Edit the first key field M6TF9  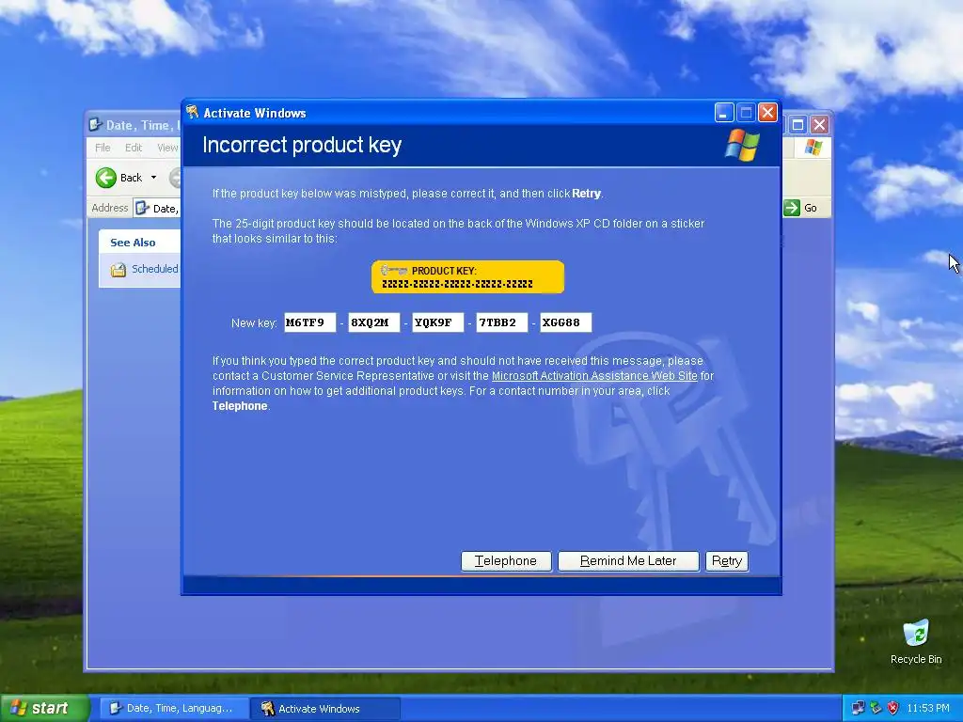[309, 322]
